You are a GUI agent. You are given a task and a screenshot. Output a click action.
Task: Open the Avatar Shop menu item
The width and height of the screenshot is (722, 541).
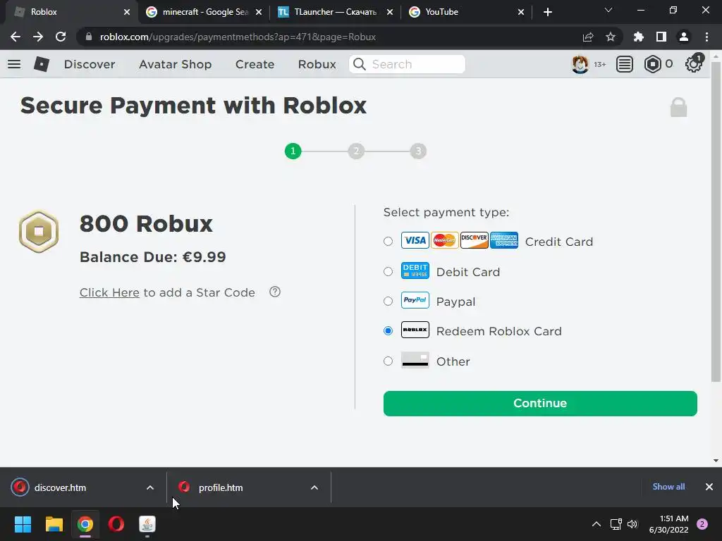[175, 64]
